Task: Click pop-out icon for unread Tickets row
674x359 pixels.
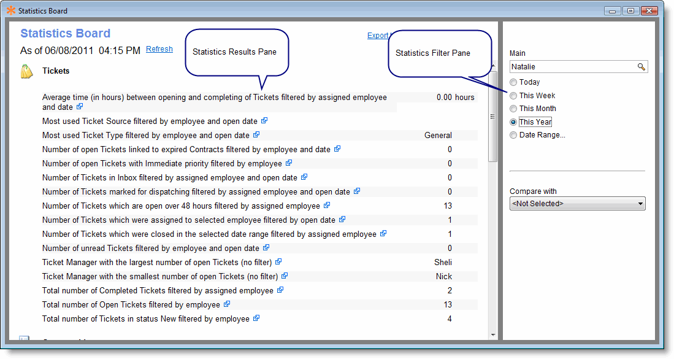Action: tap(266, 248)
